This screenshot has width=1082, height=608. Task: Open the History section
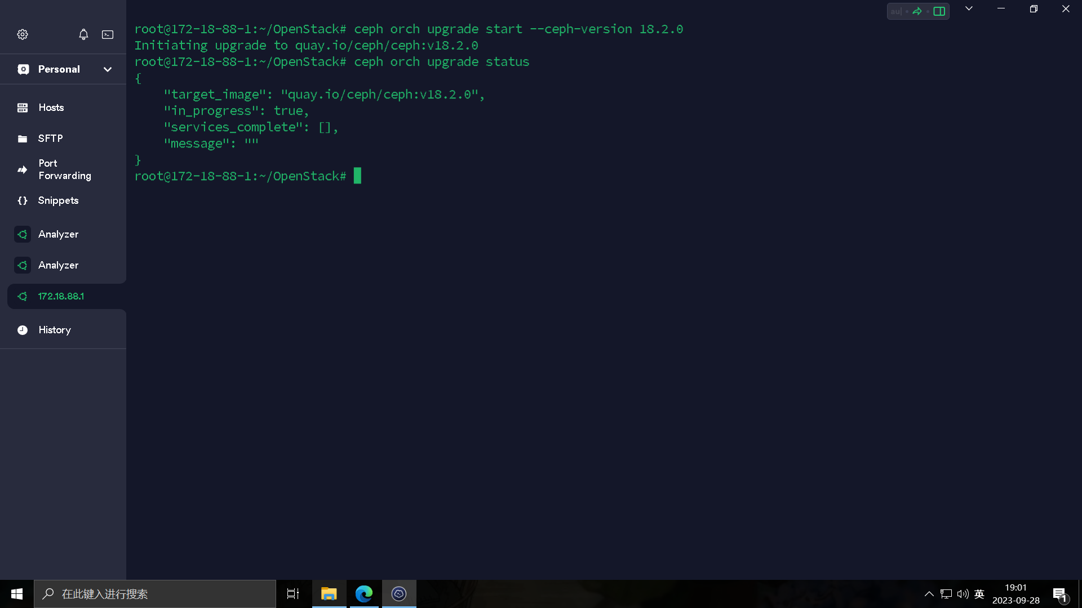(x=63, y=330)
